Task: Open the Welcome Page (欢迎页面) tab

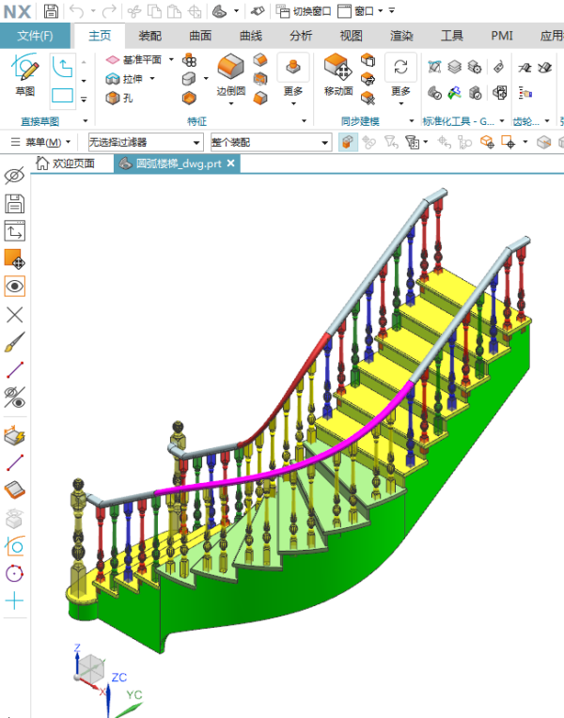Action: (x=66, y=163)
